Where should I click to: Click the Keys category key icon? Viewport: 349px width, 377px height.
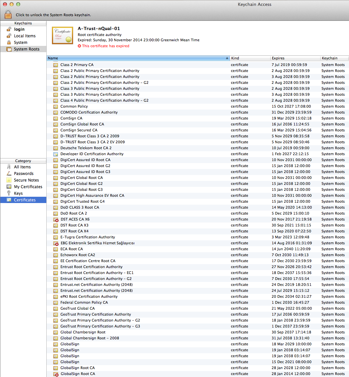9,193
